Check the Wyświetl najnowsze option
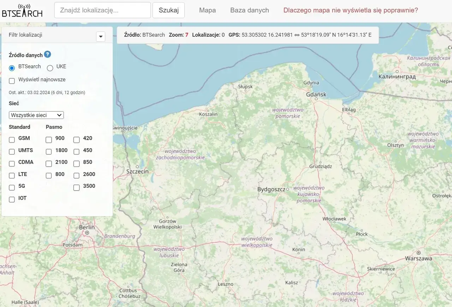Image resolution: width=452 pixels, height=307 pixels. [x=12, y=81]
